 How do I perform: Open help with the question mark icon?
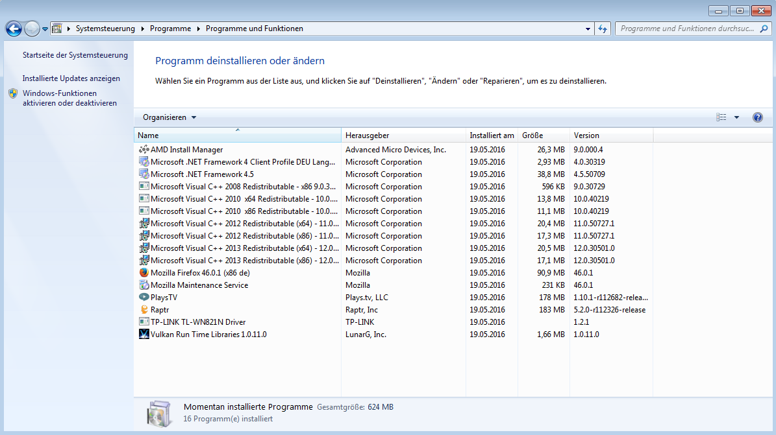click(758, 117)
